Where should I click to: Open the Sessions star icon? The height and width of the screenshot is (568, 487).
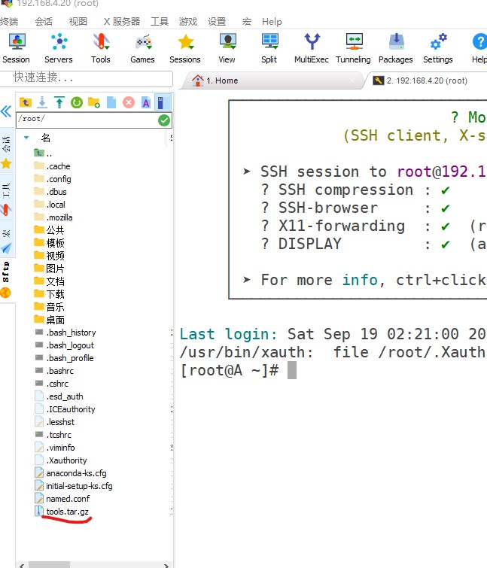click(185, 48)
